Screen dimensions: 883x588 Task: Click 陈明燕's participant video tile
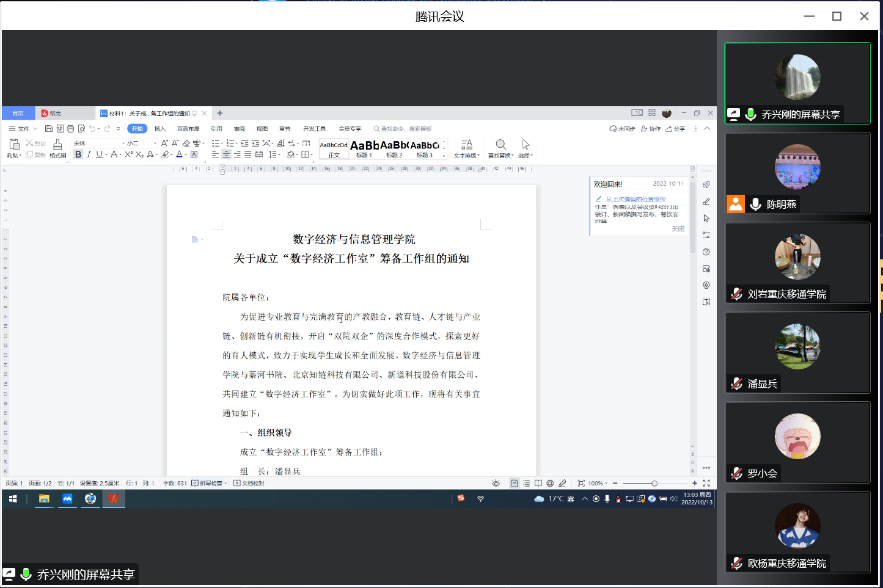click(x=797, y=173)
